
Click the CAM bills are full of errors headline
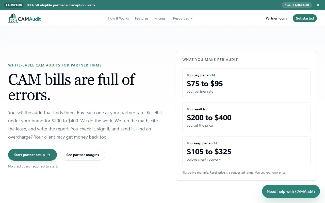[72, 87]
